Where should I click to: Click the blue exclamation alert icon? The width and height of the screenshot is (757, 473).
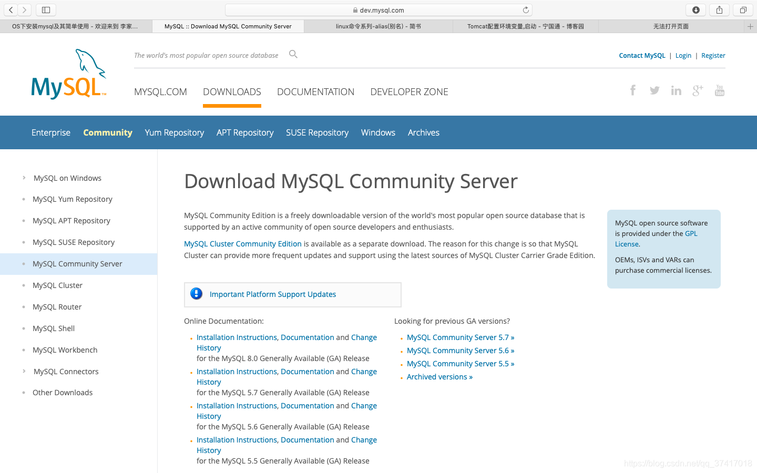[196, 294]
